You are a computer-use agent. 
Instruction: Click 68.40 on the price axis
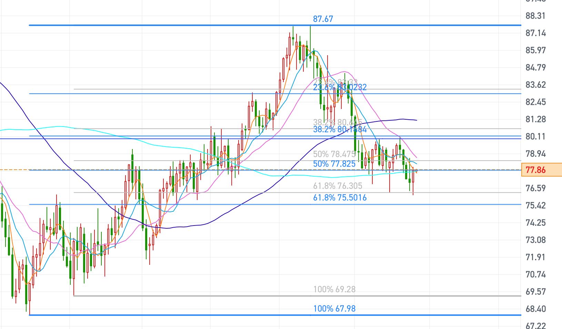pos(535,309)
